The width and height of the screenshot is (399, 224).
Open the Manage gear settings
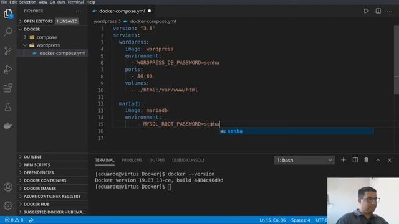(x=8, y=205)
